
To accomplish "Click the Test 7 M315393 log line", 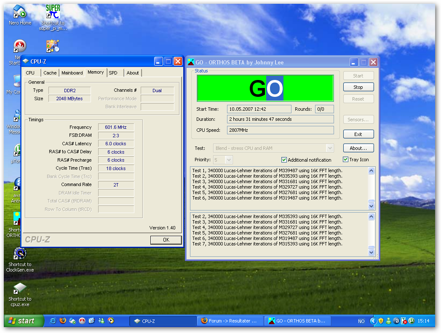I will [267, 244].
